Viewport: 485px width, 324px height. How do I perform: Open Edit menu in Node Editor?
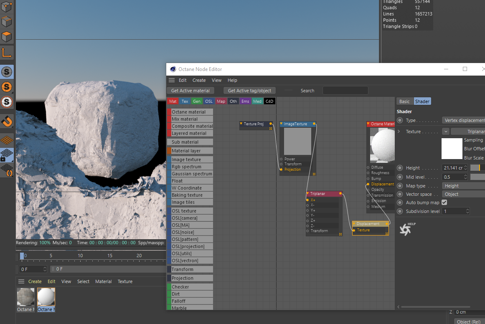[183, 80]
